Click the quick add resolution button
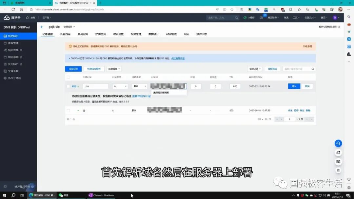The image size is (354, 199). [94, 69]
